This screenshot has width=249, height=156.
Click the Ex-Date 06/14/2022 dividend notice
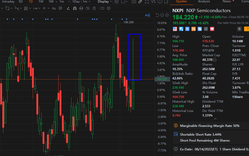coord(211,149)
